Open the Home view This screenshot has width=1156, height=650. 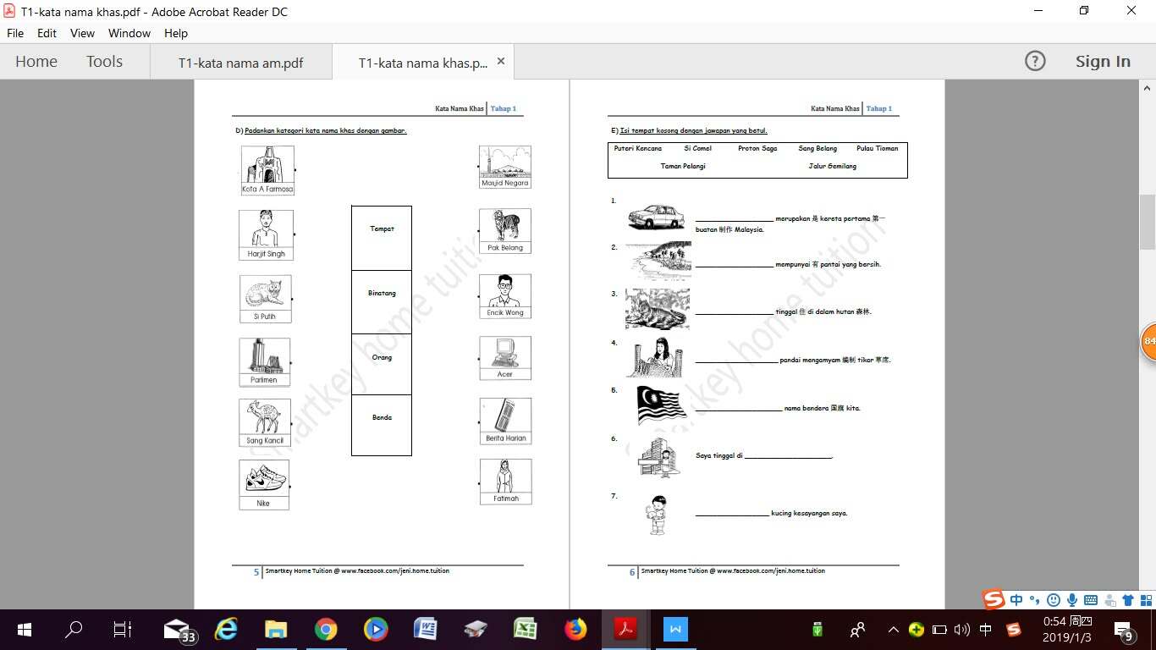(36, 62)
